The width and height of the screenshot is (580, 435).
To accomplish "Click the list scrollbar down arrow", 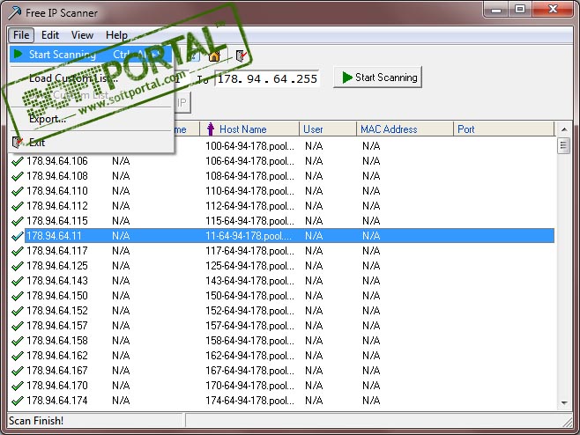I will [564, 402].
